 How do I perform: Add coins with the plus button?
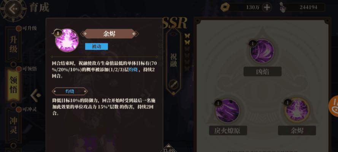coord(267,7)
